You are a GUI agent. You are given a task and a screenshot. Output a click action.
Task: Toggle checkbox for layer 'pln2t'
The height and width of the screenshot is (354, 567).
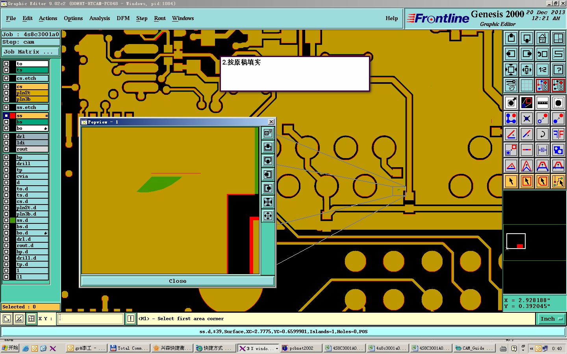click(6, 93)
